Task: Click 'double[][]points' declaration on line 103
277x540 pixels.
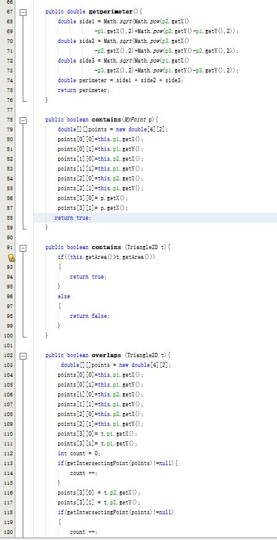Action: point(115,365)
